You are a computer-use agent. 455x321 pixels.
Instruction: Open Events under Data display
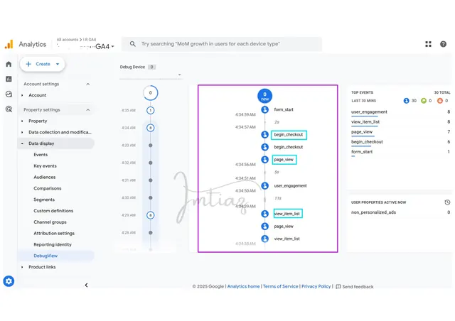(x=41, y=155)
